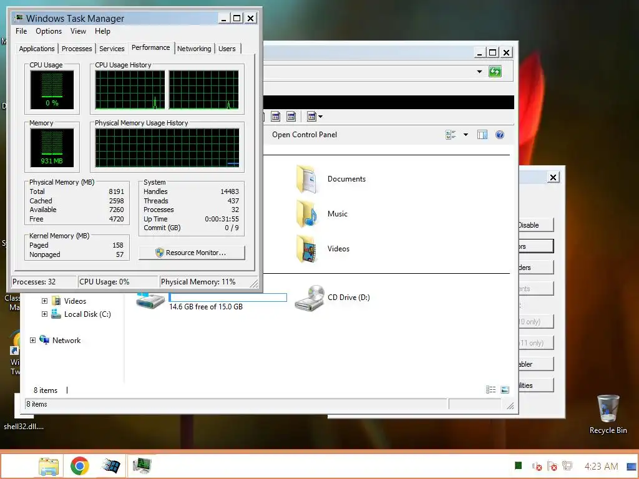The image size is (639, 479).
Task: Click the 'Physical Memory: 11%' status text
Action: click(x=198, y=282)
